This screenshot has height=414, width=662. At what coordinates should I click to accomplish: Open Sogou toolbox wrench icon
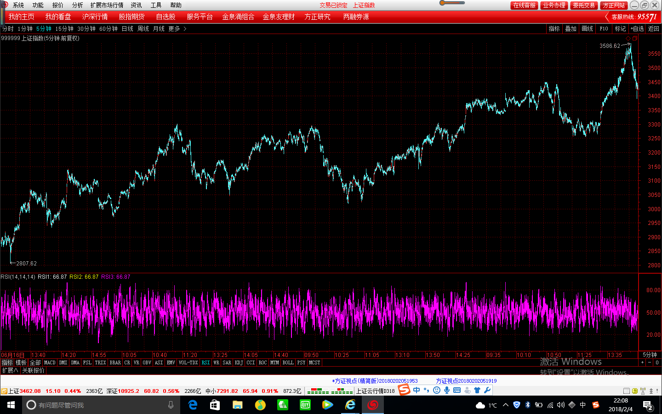coord(487,390)
